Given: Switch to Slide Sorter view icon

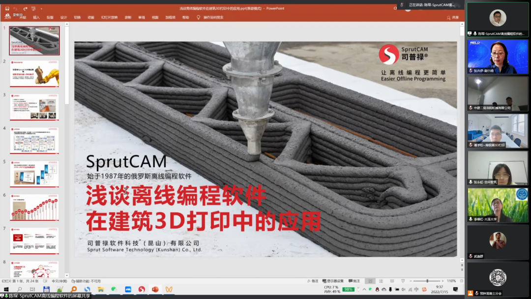Looking at the screenshot, I should coord(381,281).
